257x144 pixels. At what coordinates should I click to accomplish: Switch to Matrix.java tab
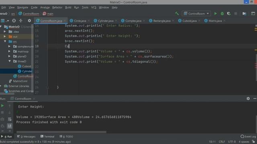(x=215, y=21)
